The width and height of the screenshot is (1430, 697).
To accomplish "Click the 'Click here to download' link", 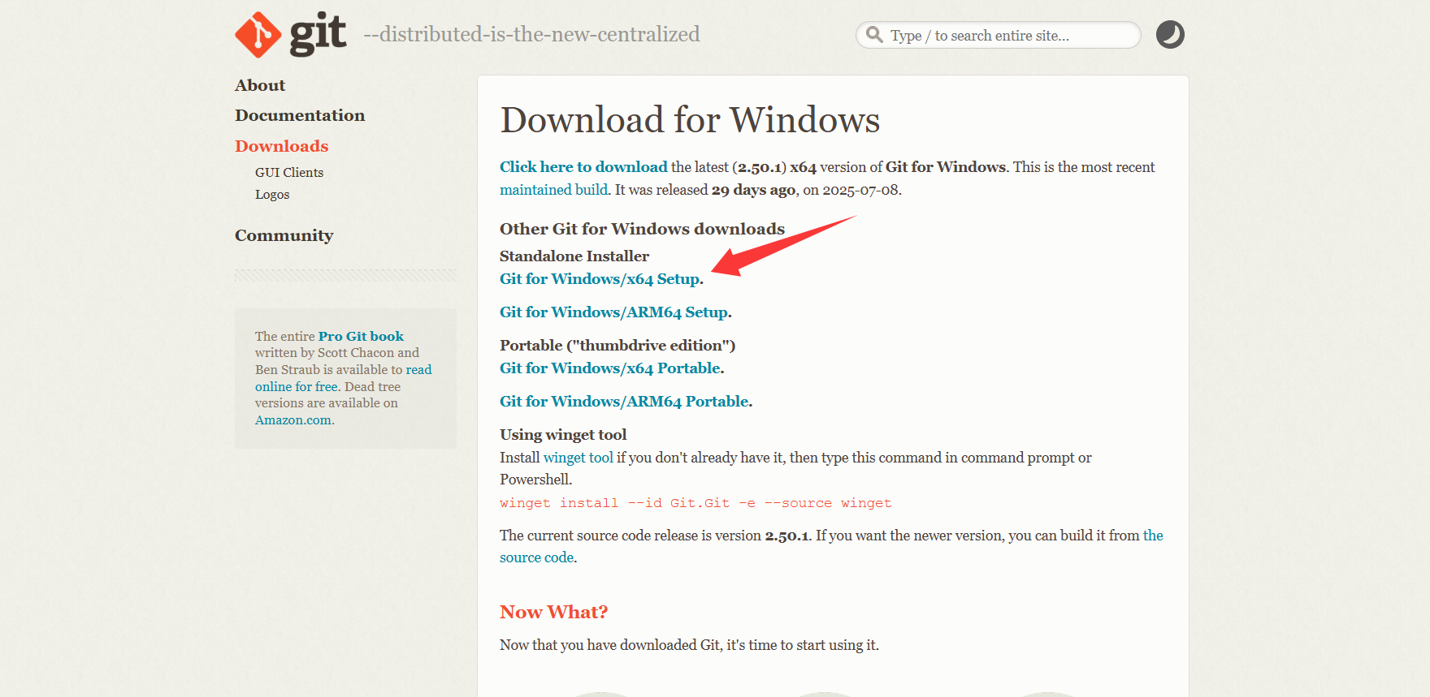I will [x=583, y=166].
